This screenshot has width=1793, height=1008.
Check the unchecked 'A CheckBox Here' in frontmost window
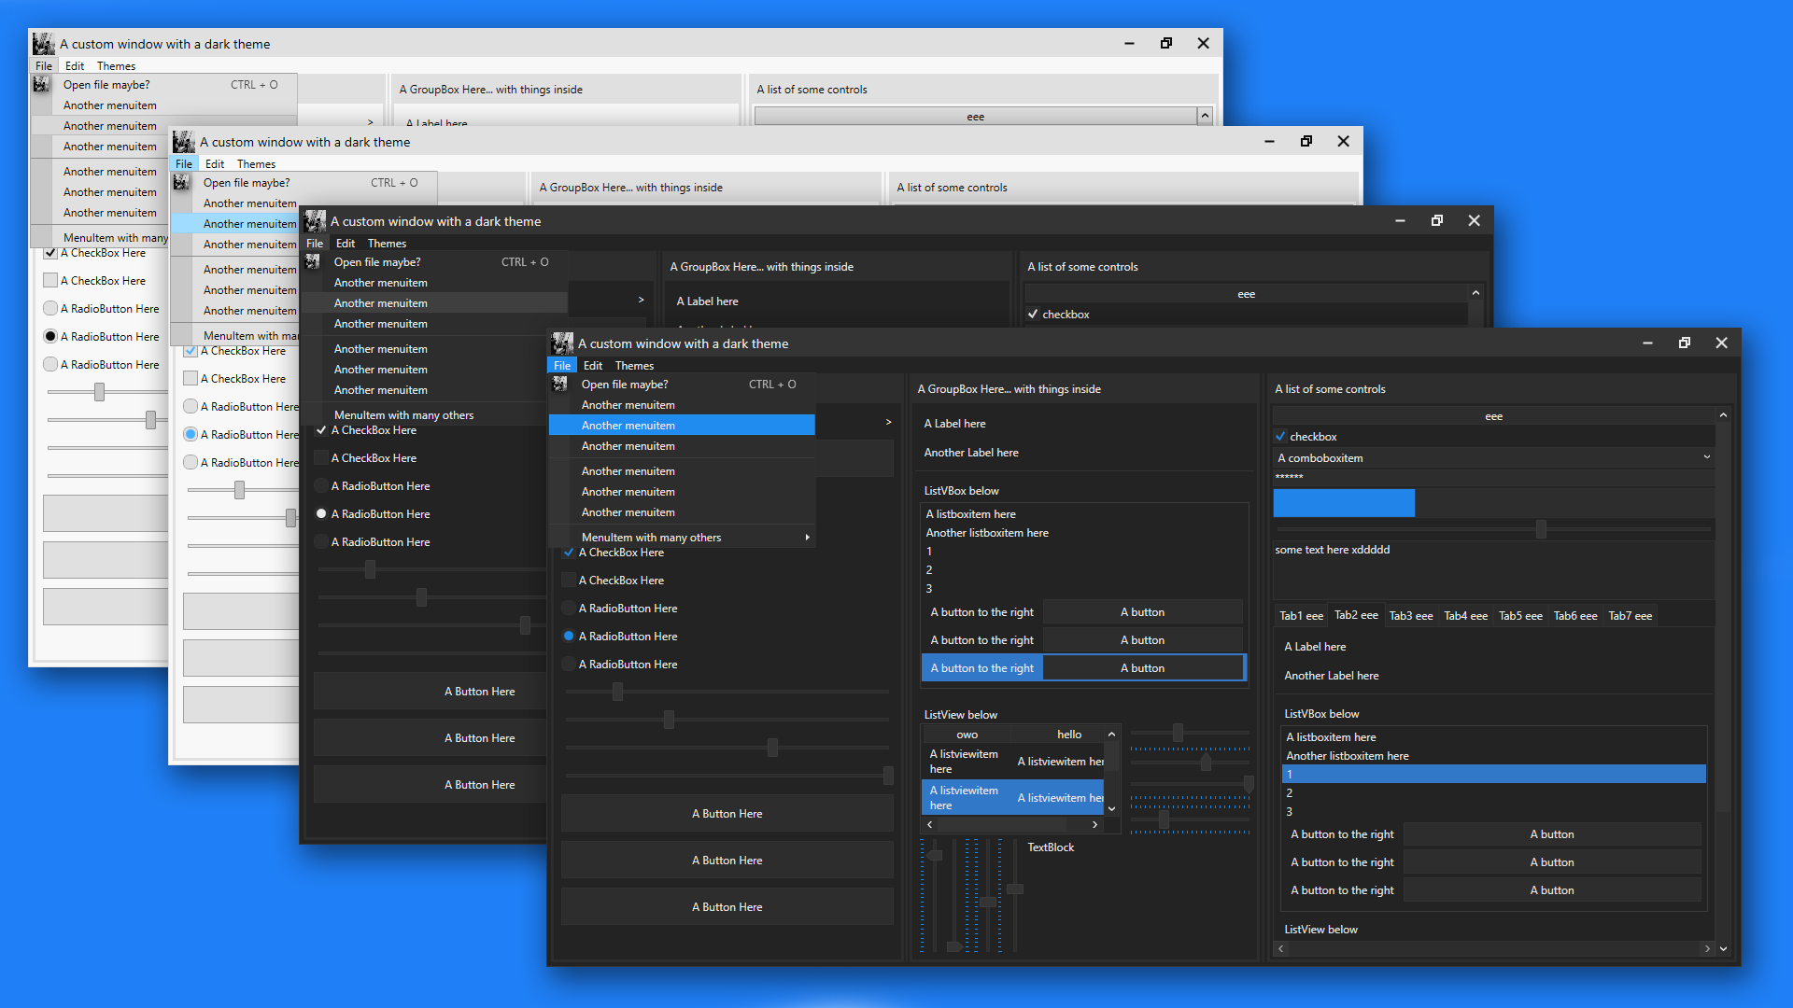click(x=569, y=581)
